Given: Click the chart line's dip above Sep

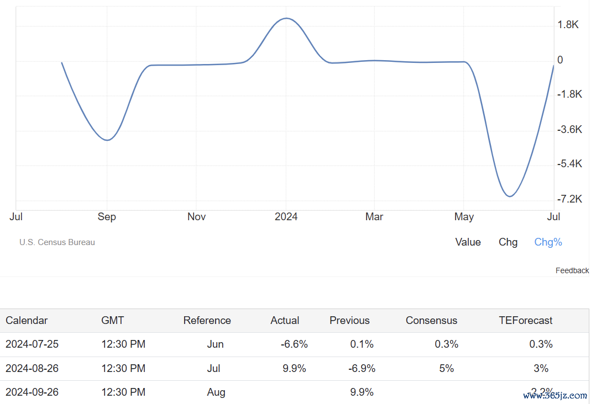Looking at the screenshot, I should 107,140.
